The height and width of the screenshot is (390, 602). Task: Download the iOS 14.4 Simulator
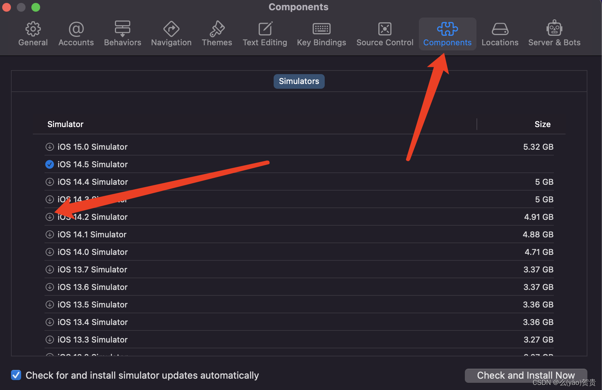click(50, 182)
